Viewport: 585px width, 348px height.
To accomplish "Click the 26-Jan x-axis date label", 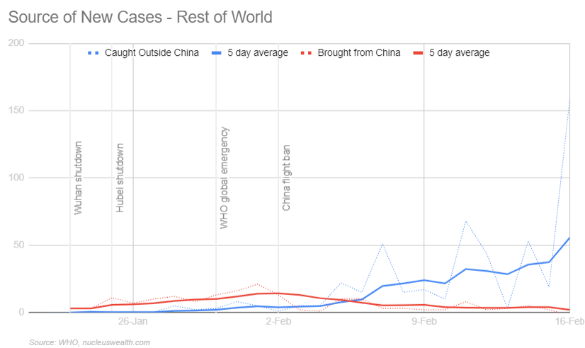I will pyautogui.click(x=132, y=322).
